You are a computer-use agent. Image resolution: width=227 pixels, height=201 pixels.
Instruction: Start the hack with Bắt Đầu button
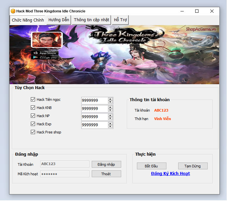click(152, 166)
